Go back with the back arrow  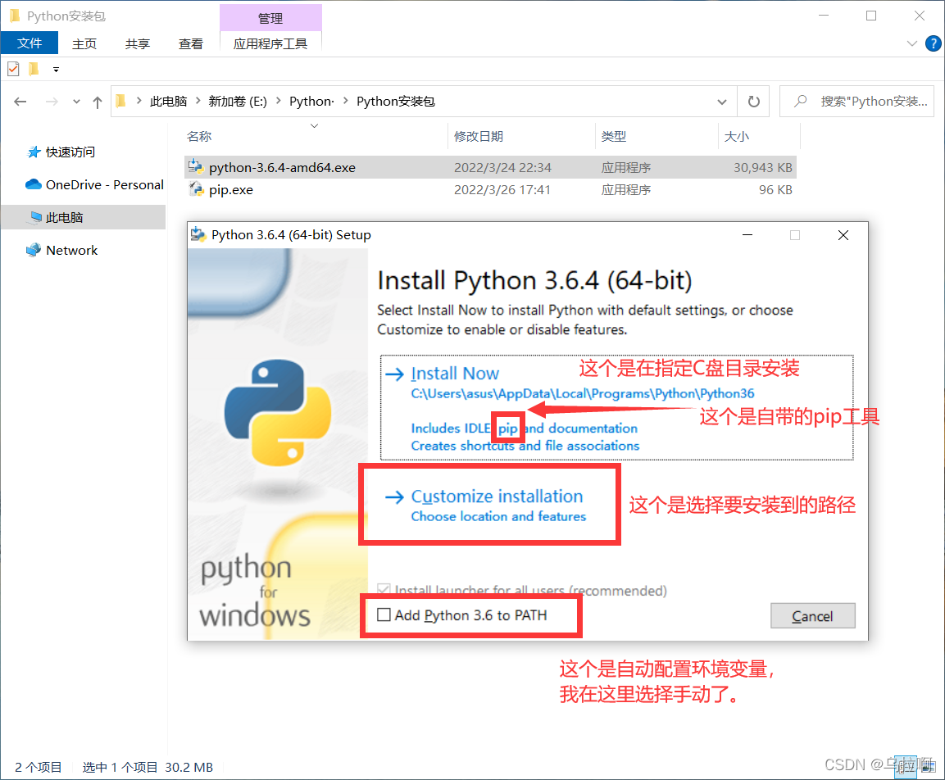pos(20,102)
